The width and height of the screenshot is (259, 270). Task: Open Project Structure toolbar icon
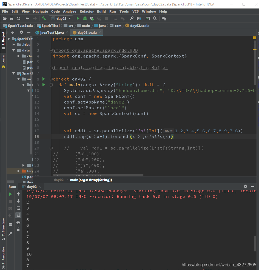[139, 18]
